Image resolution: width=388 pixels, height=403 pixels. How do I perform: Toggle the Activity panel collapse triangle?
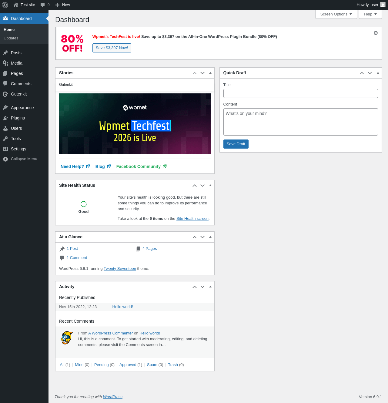click(x=210, y=287)
